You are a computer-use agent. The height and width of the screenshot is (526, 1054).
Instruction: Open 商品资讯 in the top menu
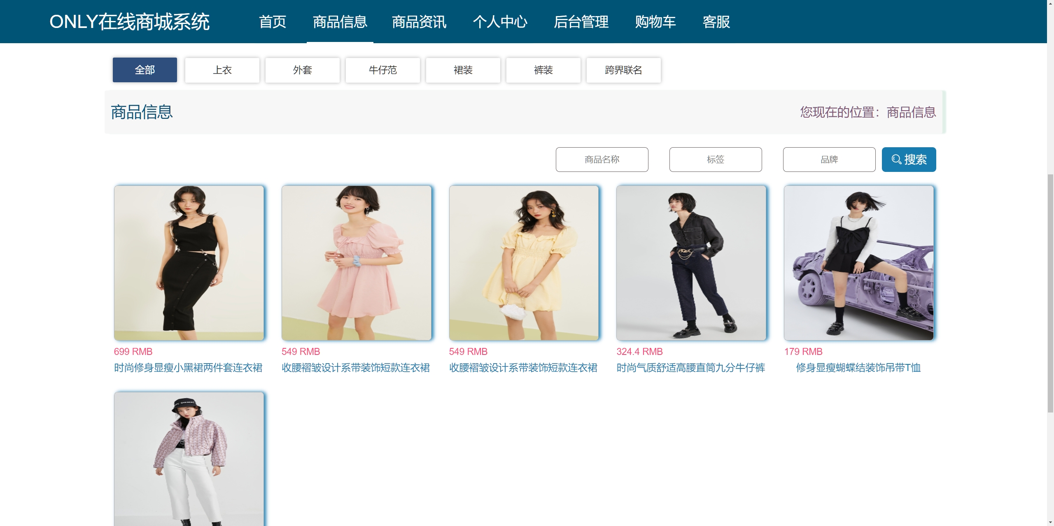419,22
